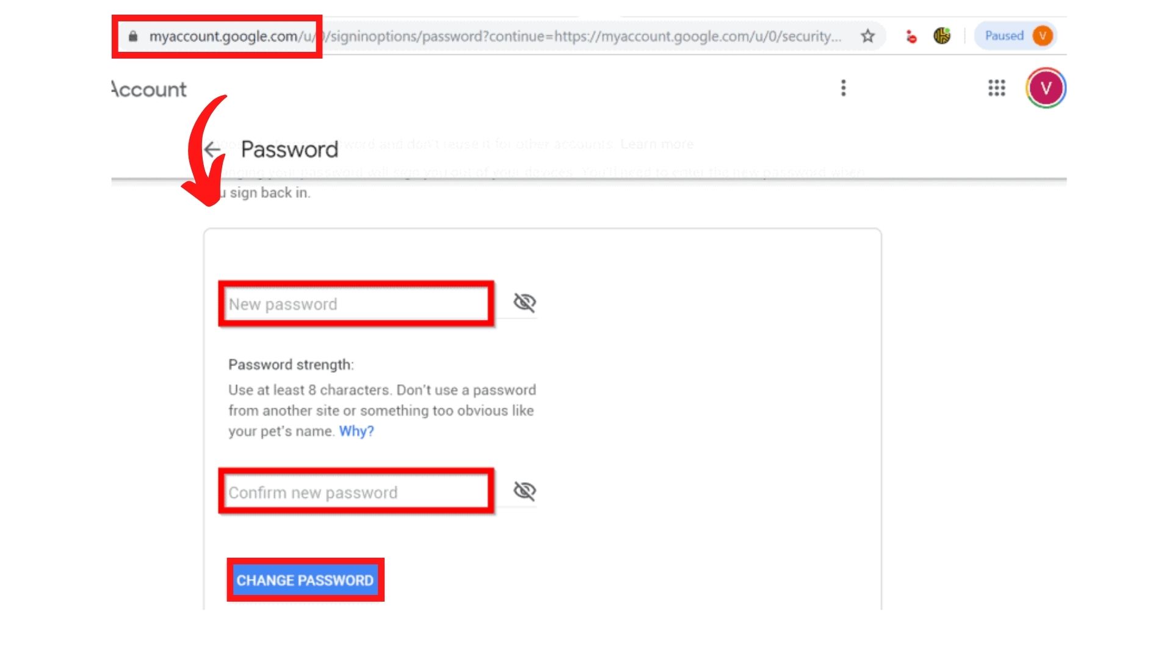
Task: Focus the Confirm new password field
Action: click(355, 492)
